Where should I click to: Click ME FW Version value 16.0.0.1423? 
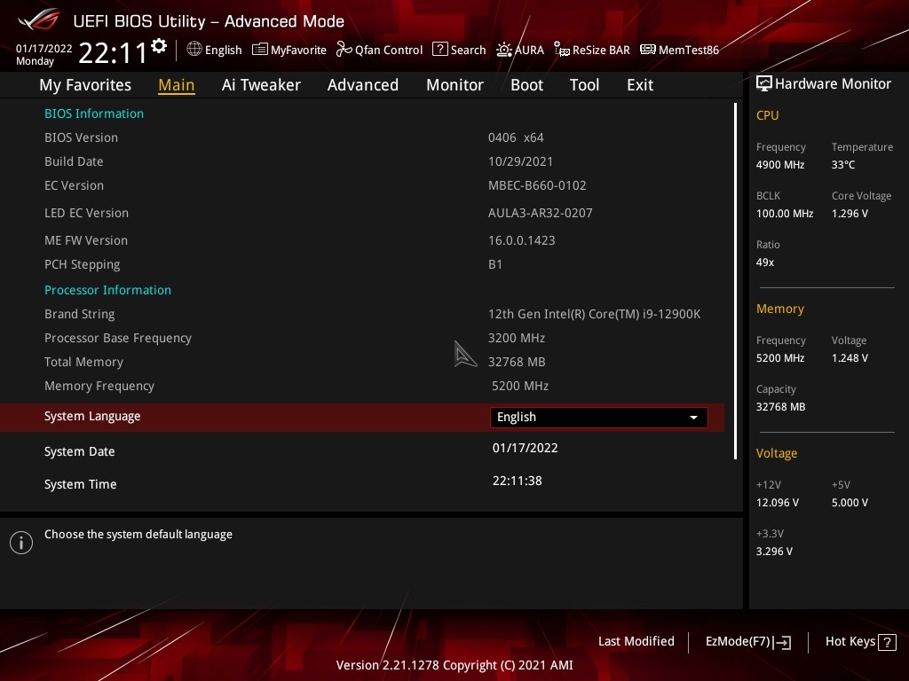click(x=521, y=240)
